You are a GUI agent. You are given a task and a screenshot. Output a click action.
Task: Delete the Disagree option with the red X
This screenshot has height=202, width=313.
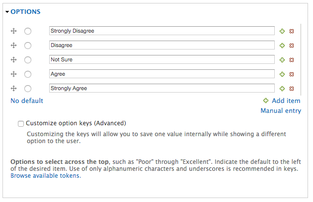(x=292, y=46)
